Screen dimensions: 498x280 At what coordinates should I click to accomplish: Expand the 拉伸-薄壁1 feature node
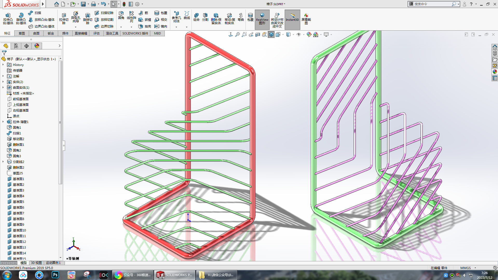(x=3, y=122)
